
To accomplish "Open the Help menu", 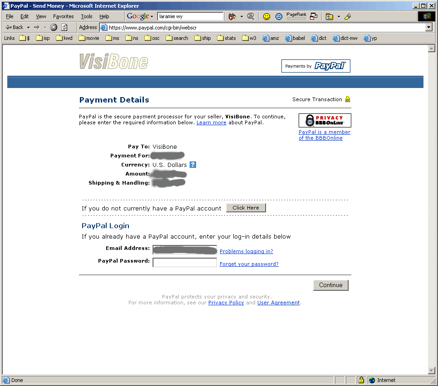I will [x=104, y=16].
